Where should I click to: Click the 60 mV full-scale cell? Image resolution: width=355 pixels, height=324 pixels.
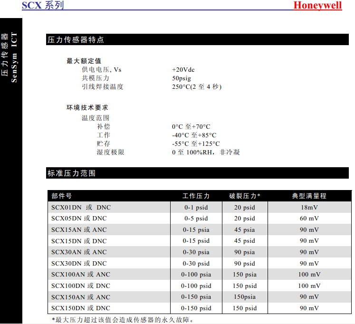309,219
